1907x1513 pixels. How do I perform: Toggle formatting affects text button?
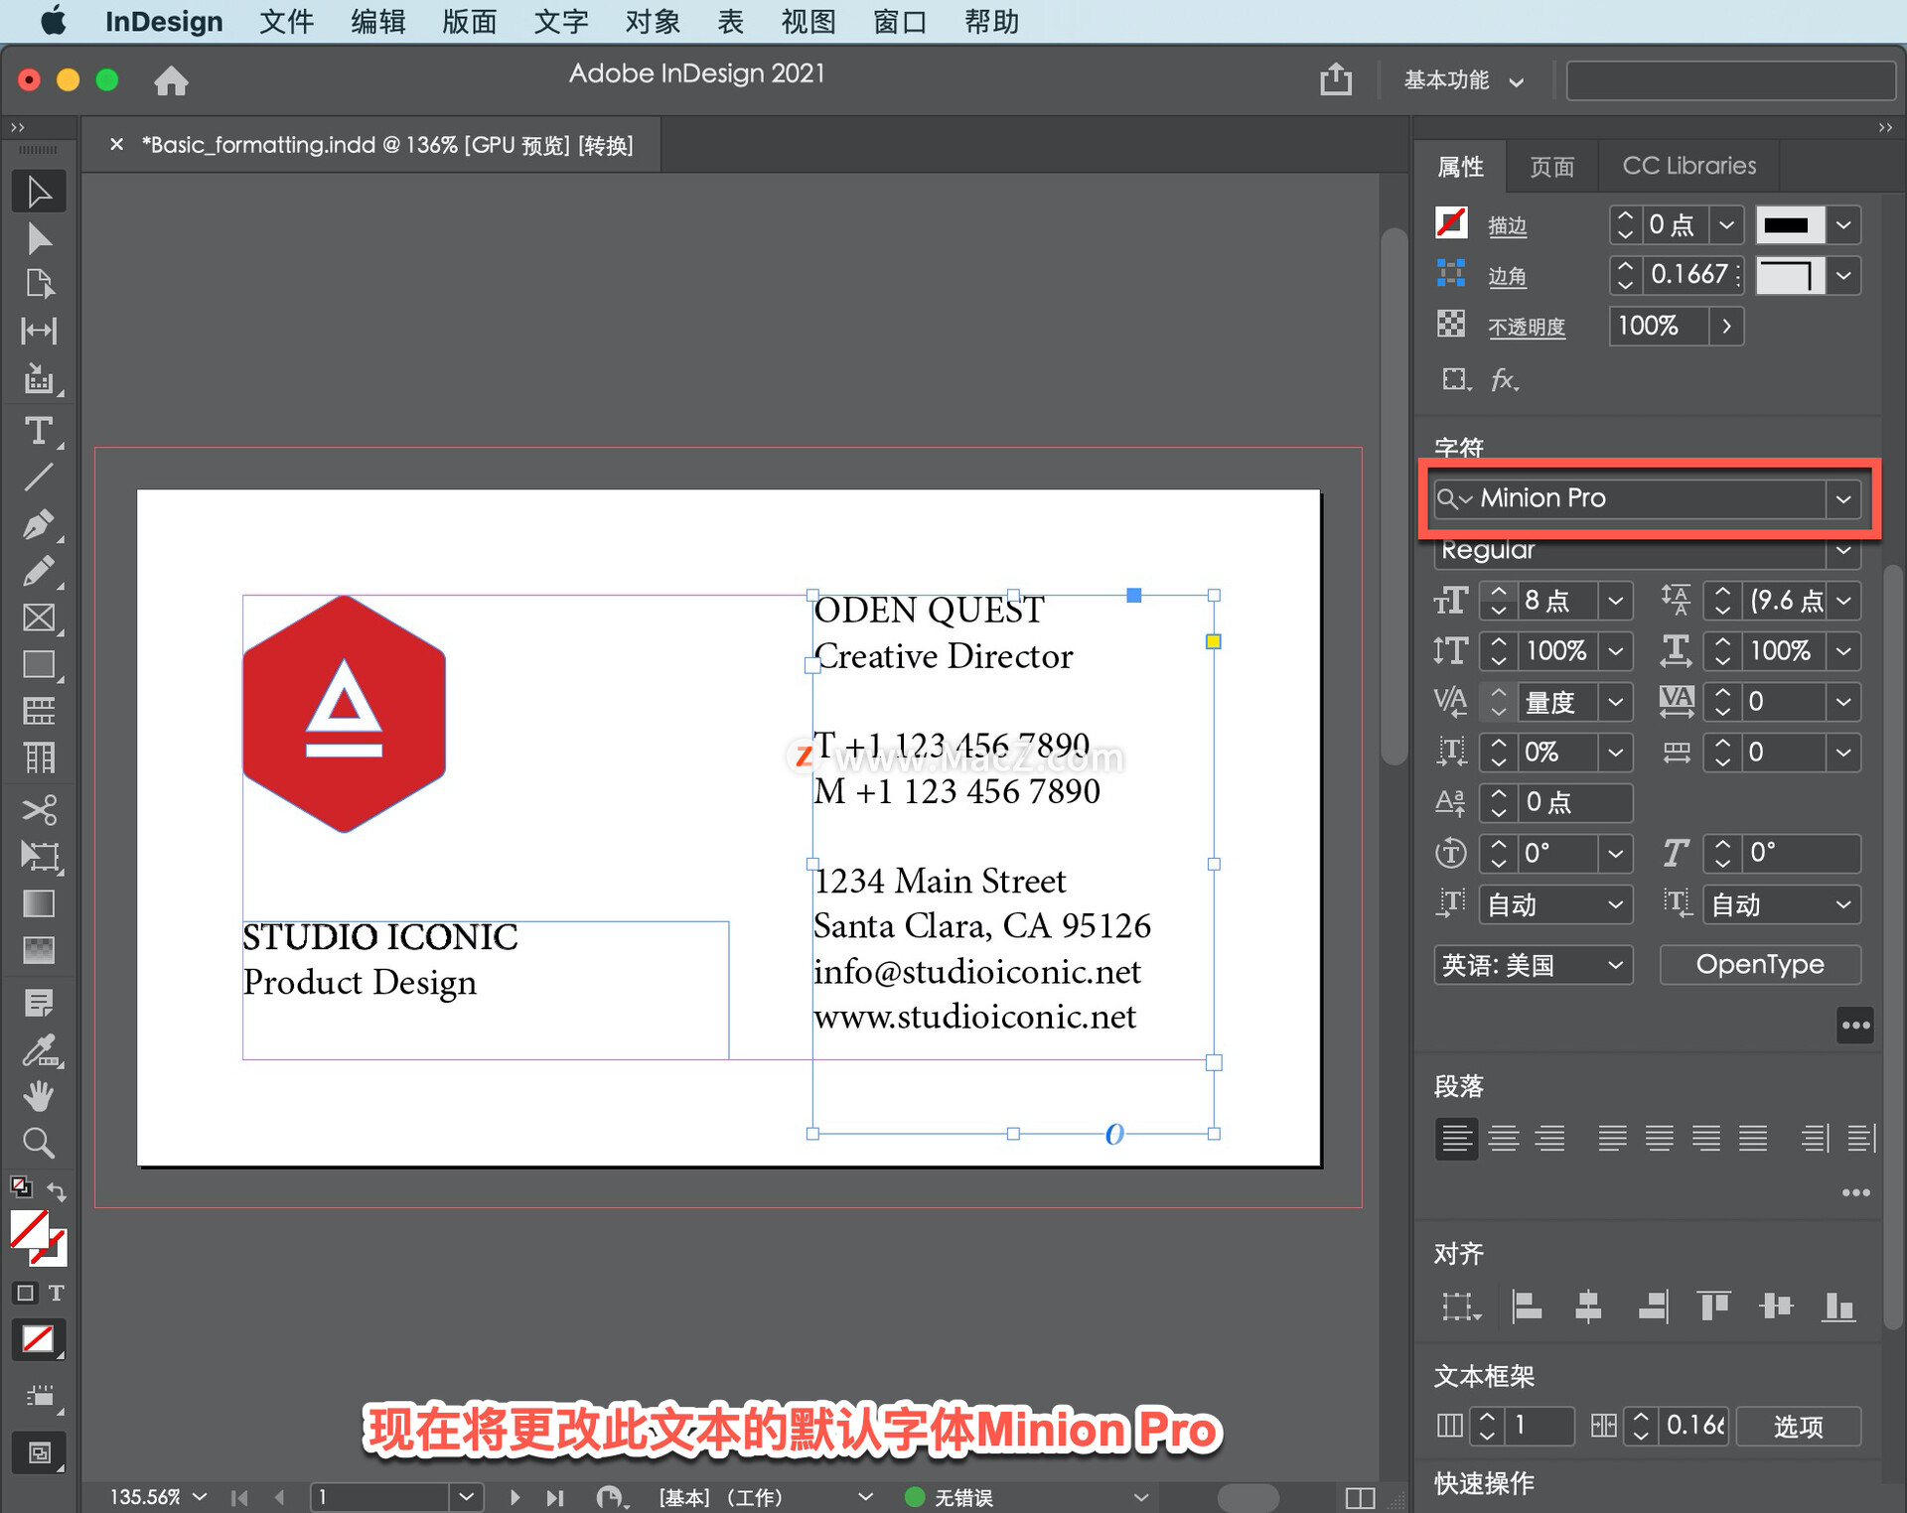coord(57,1293)
